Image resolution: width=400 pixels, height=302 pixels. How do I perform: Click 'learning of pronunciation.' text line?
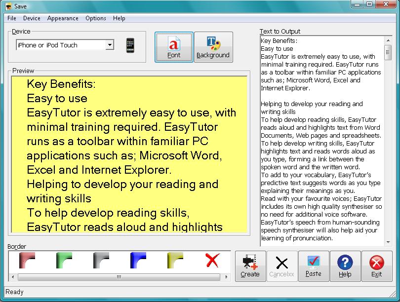(x=297, y=238)
